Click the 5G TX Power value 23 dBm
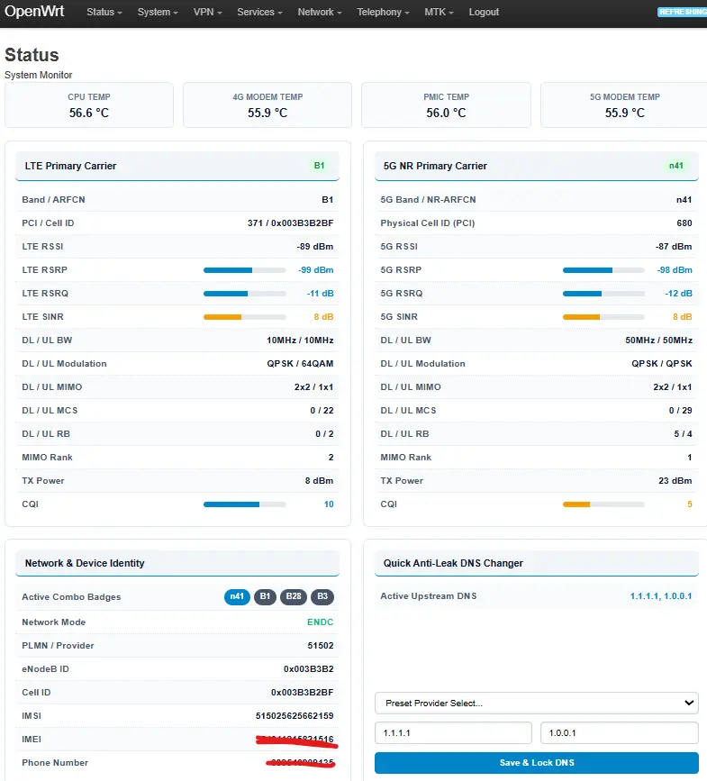The width and height of the screenshot is (707, 781). click(x=675, y=481)
